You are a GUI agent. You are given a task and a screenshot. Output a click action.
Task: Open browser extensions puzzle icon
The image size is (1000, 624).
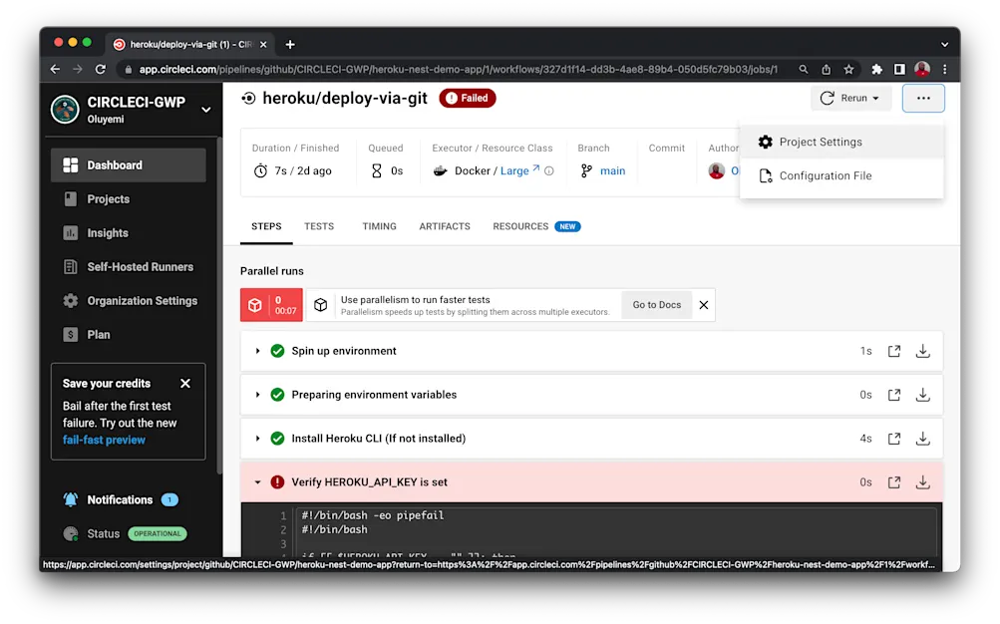point(877,70)
